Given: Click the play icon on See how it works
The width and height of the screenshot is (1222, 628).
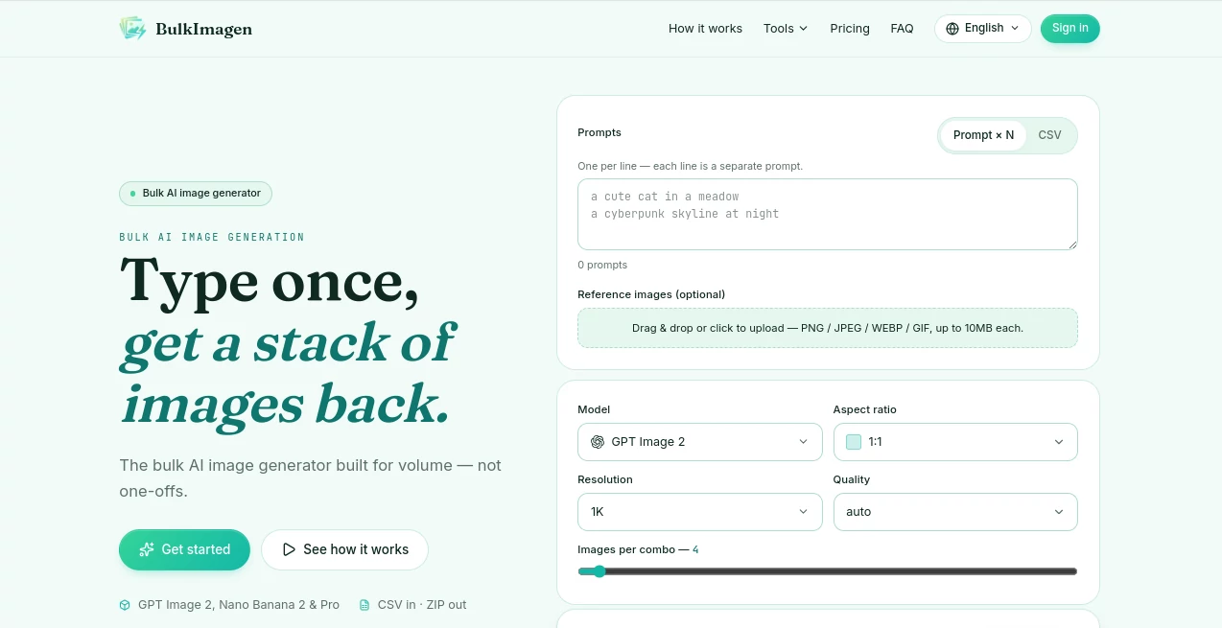Looking at the screenshot, I should pos(289,549).
